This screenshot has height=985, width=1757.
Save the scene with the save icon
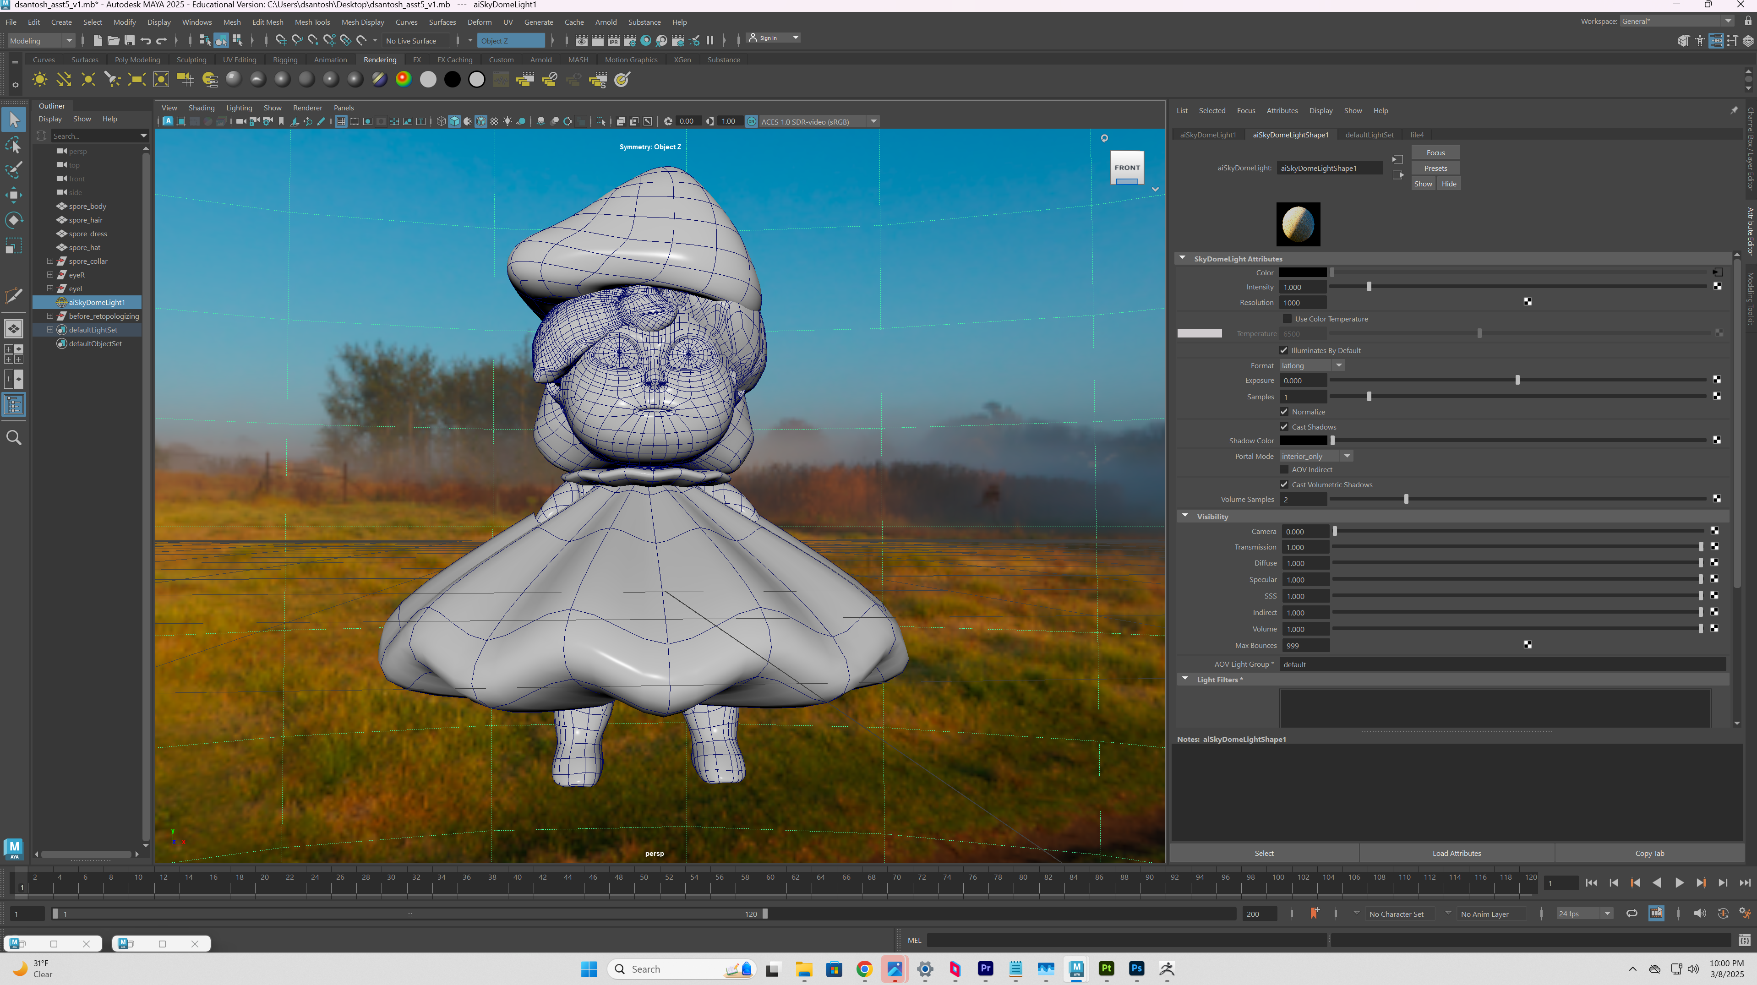(130, 40)
